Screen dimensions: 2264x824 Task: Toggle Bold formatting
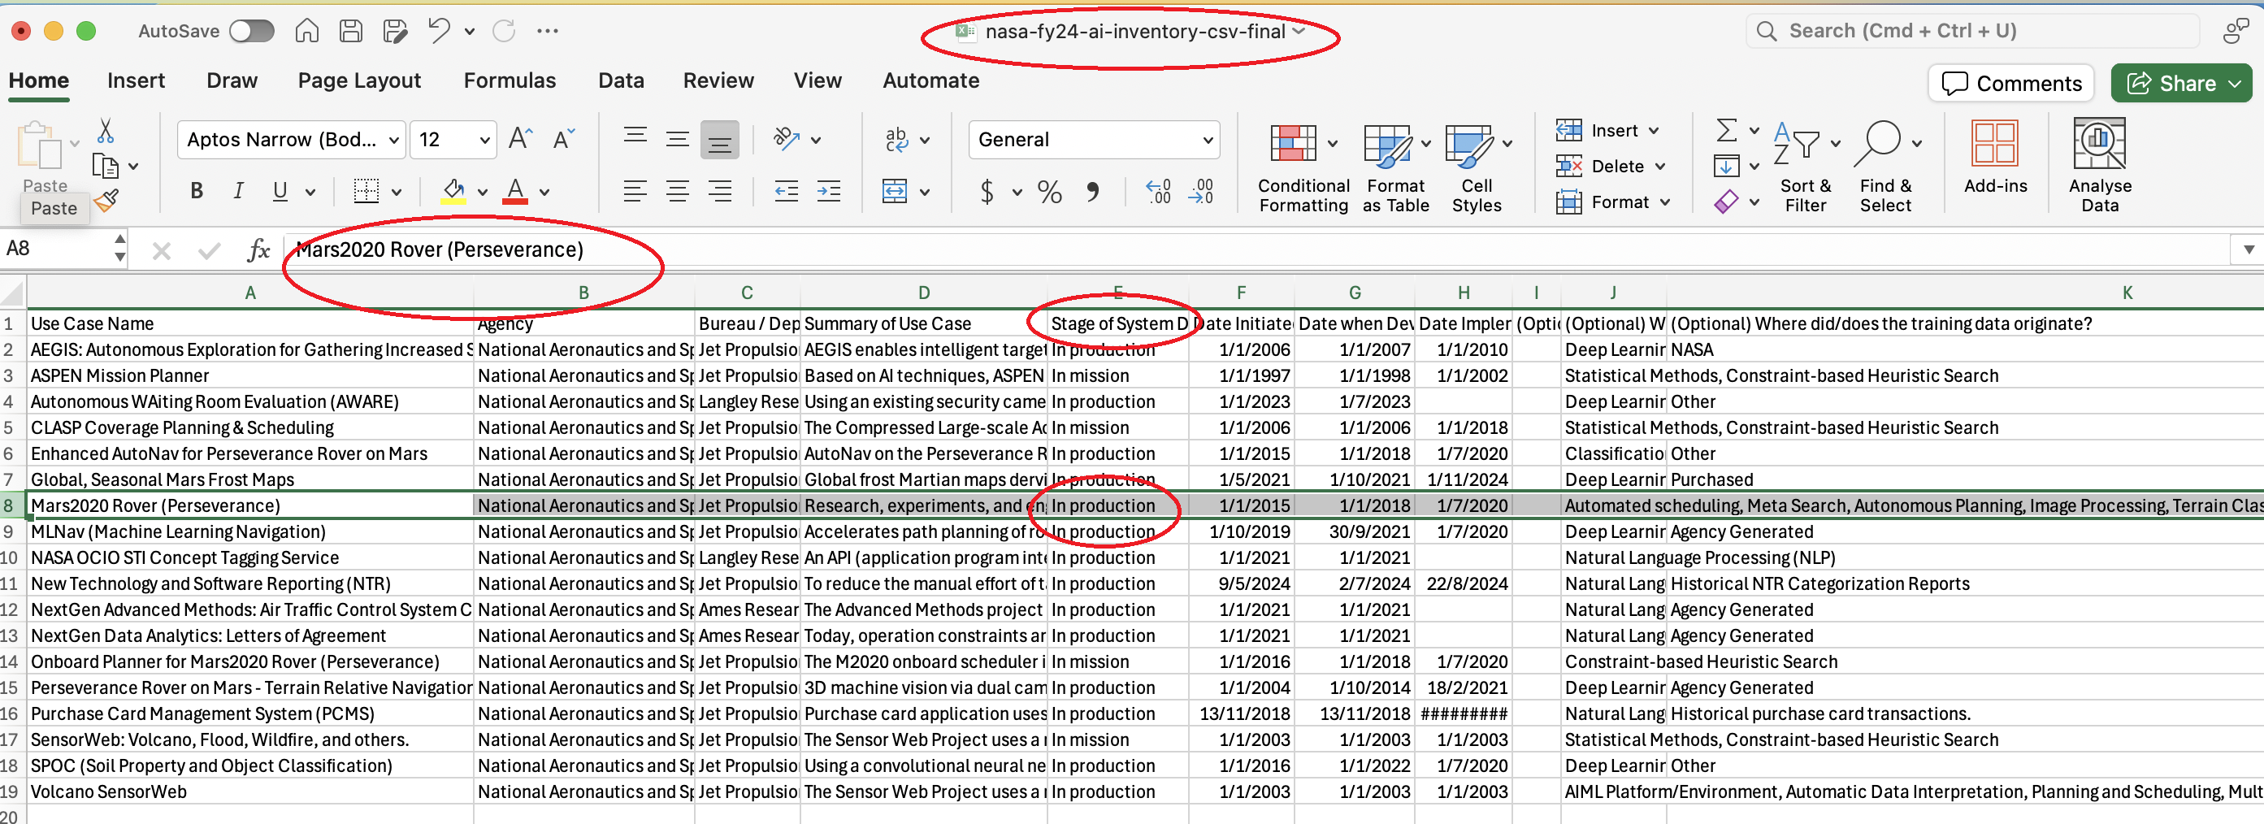[x=196, y=192]
